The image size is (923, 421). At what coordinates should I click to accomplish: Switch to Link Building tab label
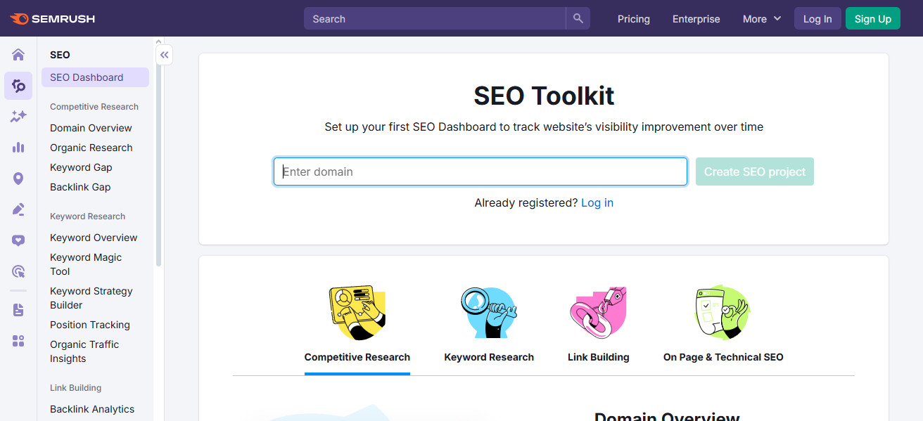tap(599, 357)
